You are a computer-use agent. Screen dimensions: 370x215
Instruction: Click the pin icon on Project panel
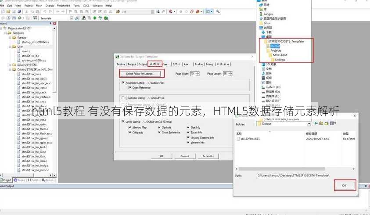coord(50,23)
